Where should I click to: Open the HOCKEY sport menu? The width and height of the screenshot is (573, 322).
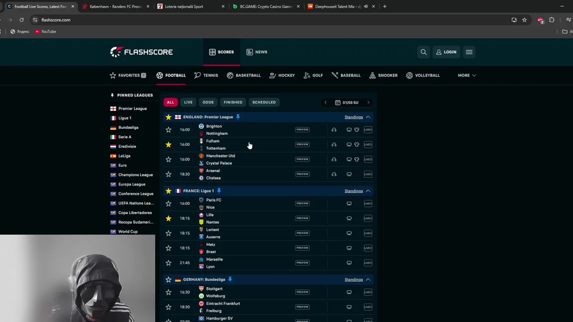pos(282,75)
